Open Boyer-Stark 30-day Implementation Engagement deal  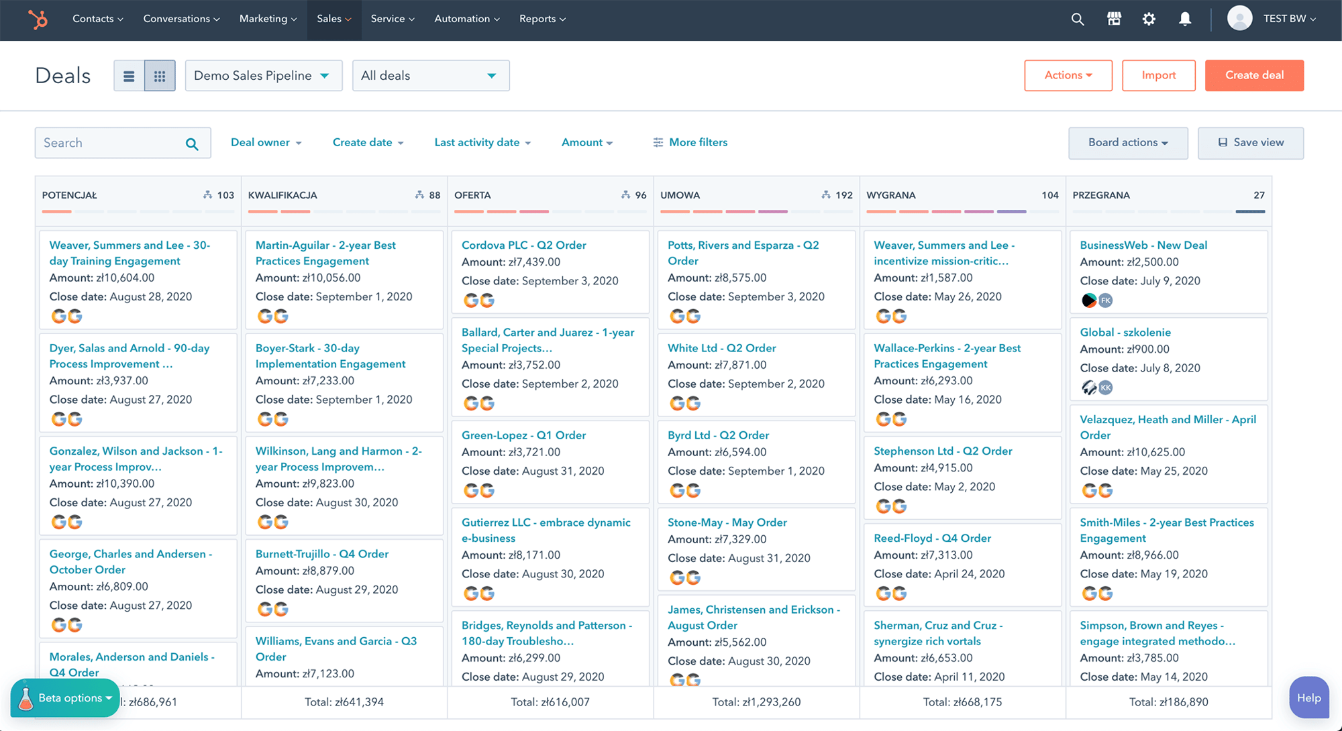tap(330, 356)
